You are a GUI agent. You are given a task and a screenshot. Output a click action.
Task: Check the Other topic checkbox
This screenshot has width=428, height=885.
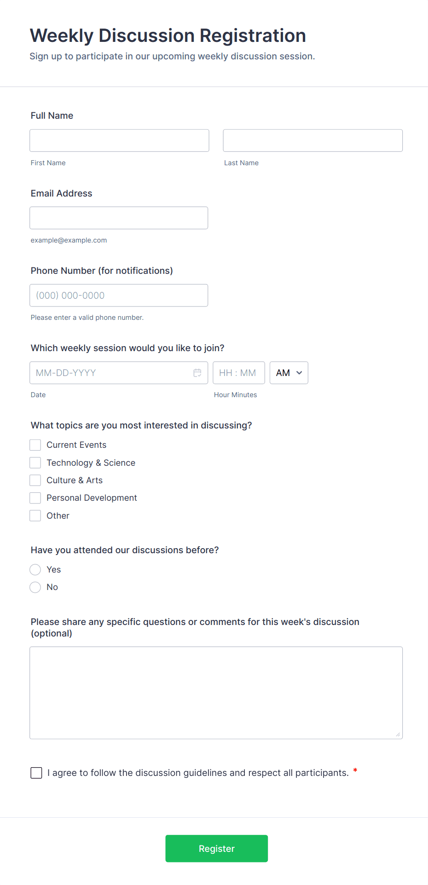pos(35,516)
